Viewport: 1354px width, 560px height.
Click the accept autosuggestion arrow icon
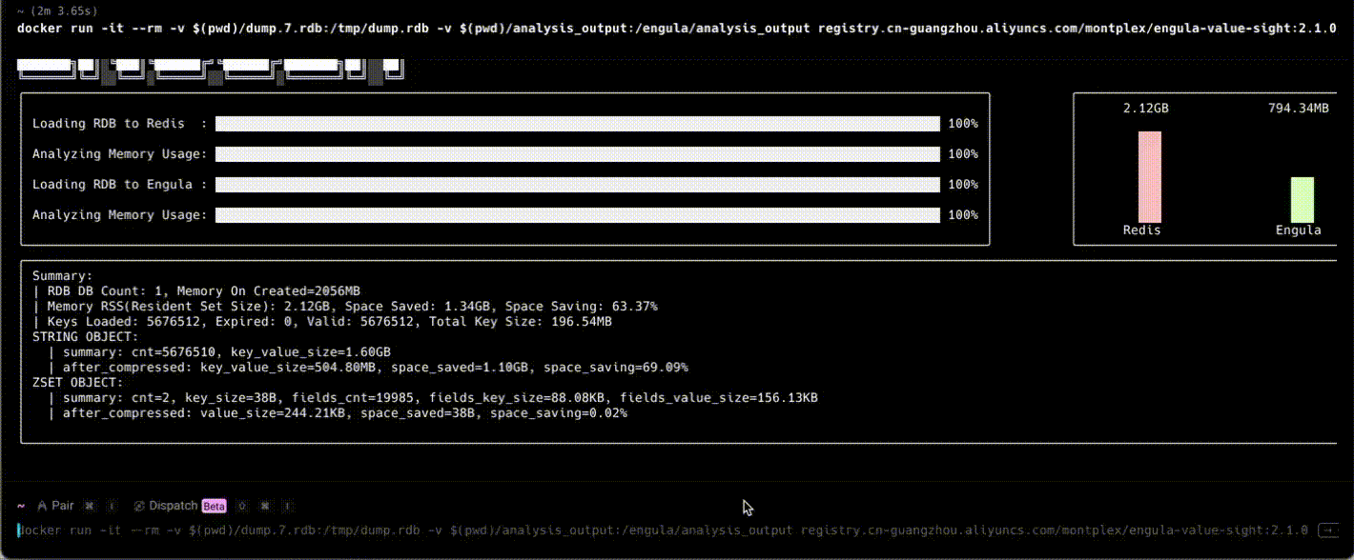[x=1326, y=529]
